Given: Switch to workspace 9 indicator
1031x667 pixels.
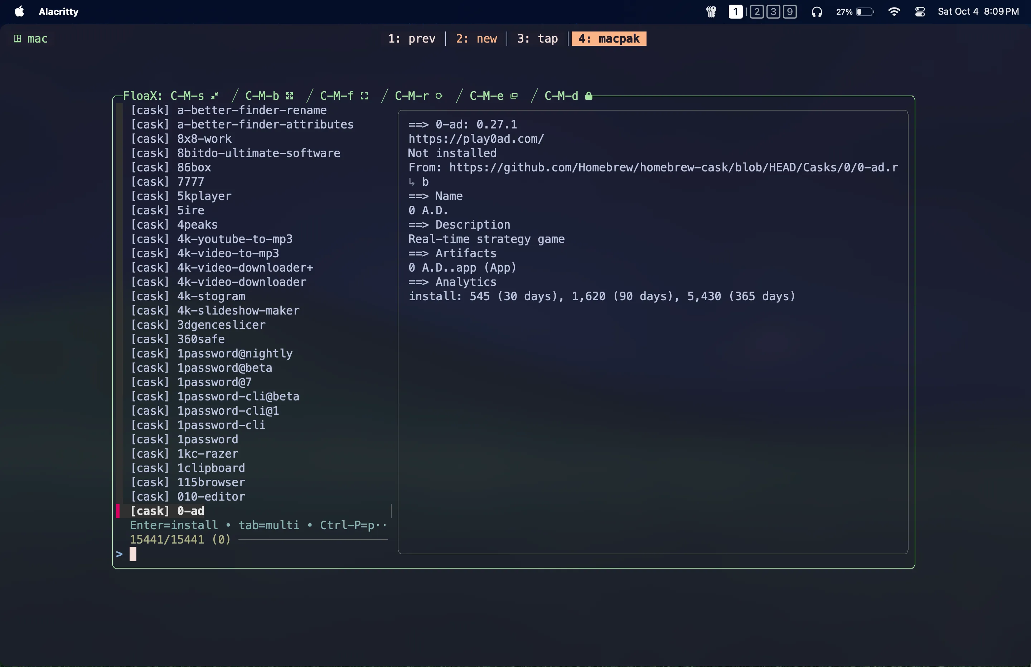Looking at the screenshot, I should (789, 12).
